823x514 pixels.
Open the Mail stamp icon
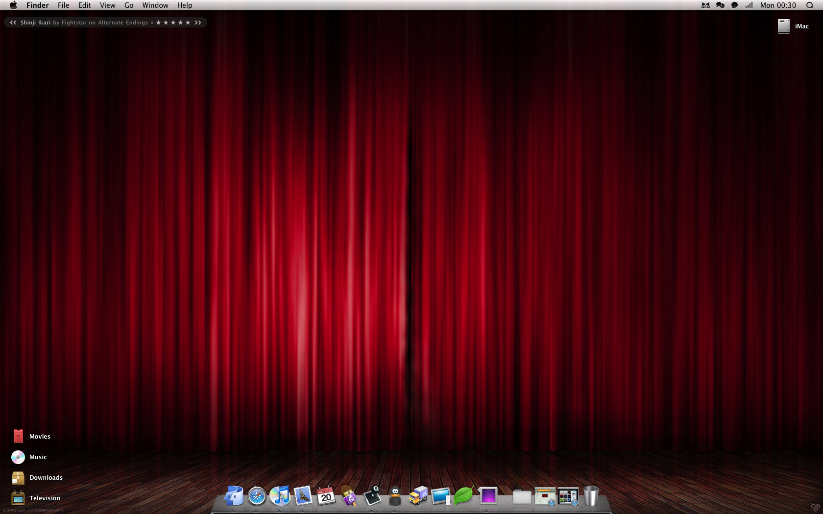coord(303,496)
